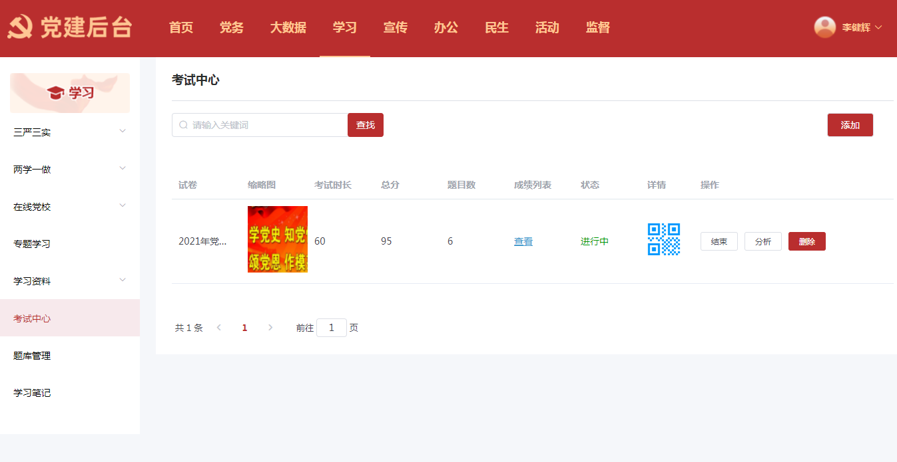This screenshot has width=897, height=462.
Task: Click the keyword search input field
Action: click(266, 125)
